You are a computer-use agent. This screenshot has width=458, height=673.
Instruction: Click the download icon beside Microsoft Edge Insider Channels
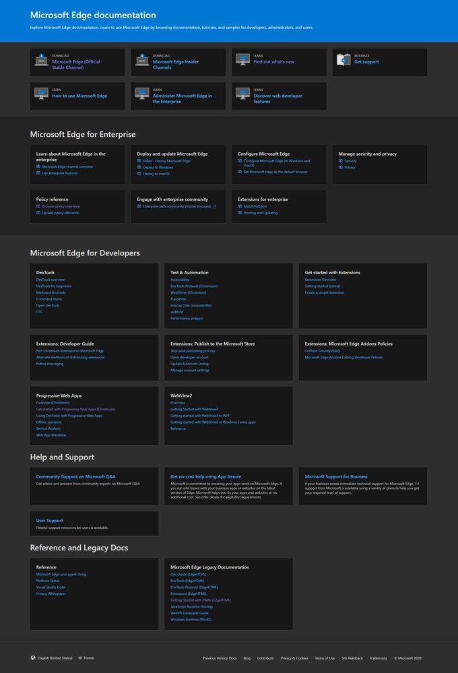(x=142, y=60)
